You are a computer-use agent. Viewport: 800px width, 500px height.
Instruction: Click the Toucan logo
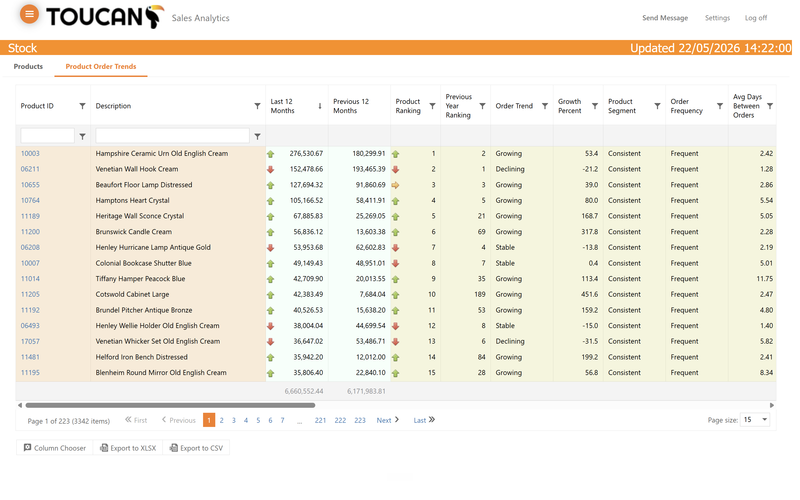pyautogui.click(x=105, y=17)
